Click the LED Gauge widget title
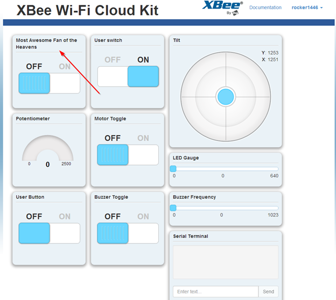This screenshot has height=300, width=336. point(186,158)
